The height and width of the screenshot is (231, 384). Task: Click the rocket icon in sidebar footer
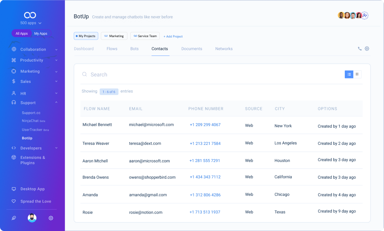[13, 218]
